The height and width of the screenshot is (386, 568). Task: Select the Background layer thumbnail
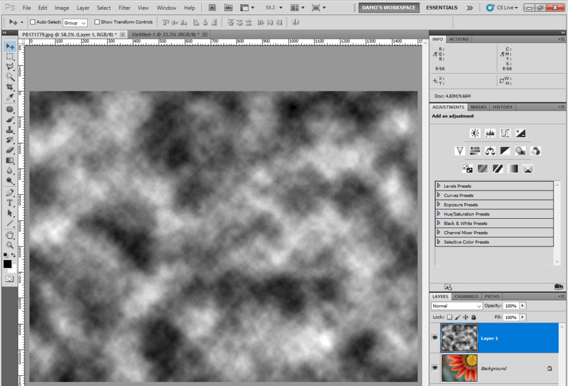(459, 368)
